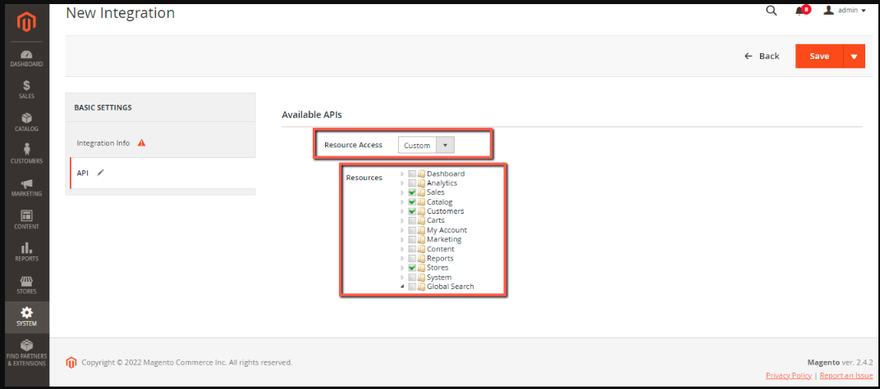Collapse the Global Search tree node
Viewport: 880px width, 389px height.
[402, 287]
